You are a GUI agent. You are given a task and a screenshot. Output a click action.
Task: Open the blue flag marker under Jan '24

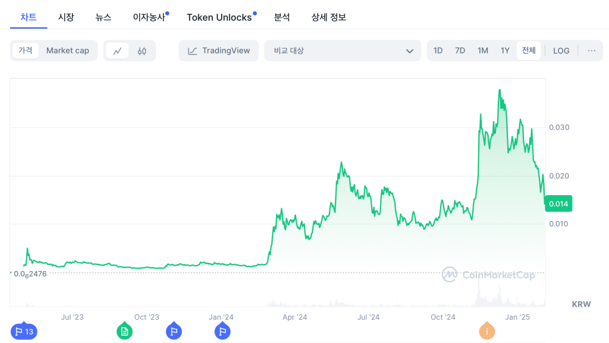pyautogui.click(x=222, y=331)
